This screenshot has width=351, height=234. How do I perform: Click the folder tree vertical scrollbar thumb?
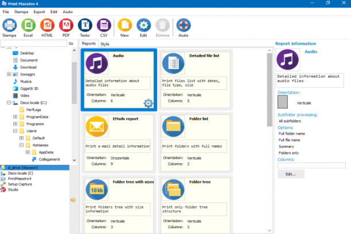(x=74, y=83)
